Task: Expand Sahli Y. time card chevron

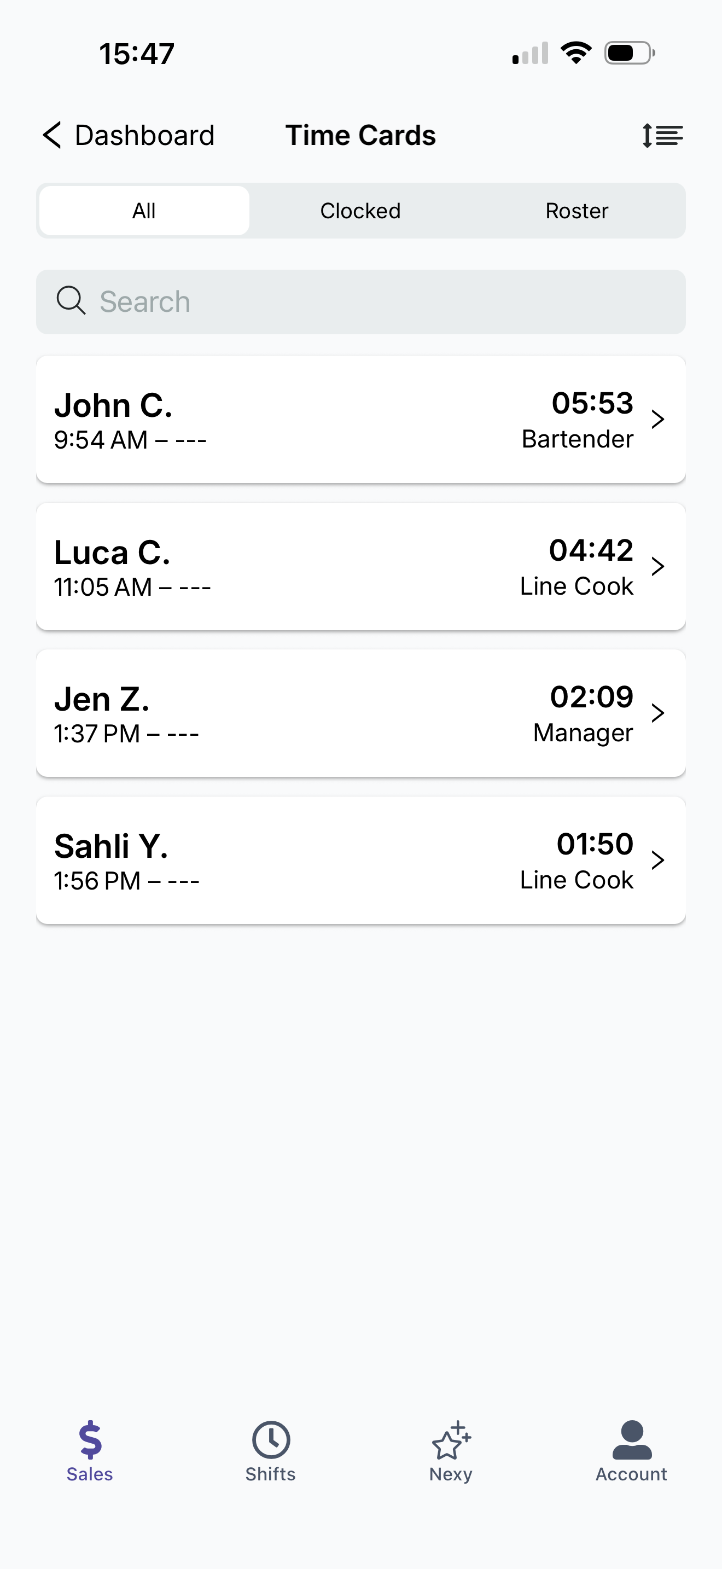Action: (x=657, y=860)
